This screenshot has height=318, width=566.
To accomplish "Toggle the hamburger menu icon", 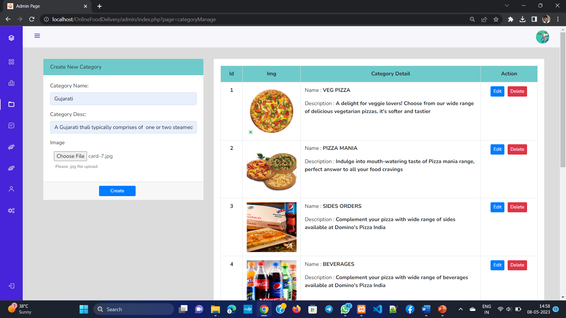I will (x=37, y=36).
